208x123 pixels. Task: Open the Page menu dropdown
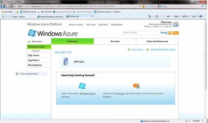click(177, 16)
